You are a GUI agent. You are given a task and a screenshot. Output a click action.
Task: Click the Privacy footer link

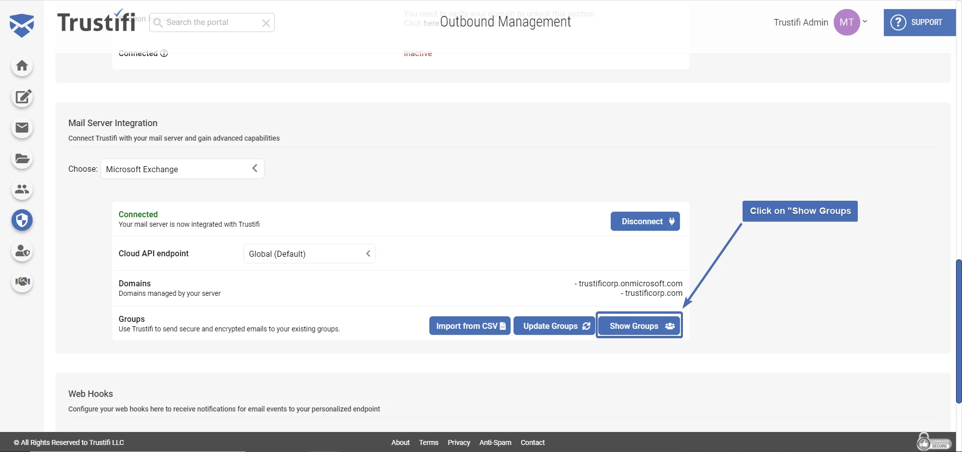click(458, 442)
